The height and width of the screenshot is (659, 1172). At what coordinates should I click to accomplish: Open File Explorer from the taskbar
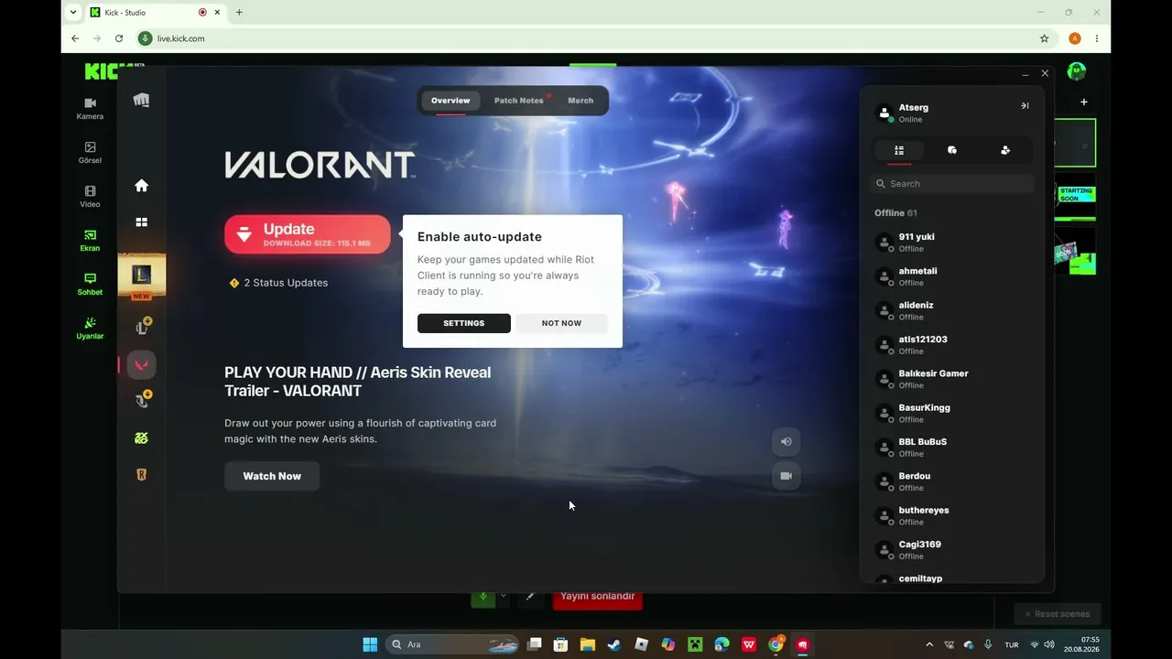click(x=587, y=644)
